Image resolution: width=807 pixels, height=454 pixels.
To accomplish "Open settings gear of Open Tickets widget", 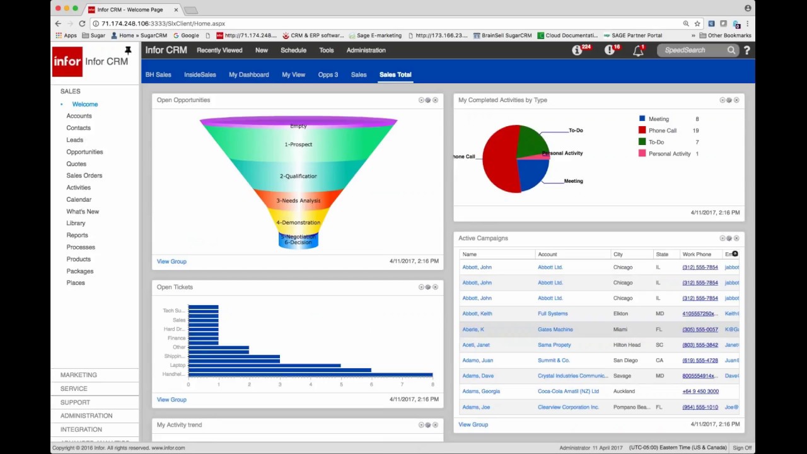I will tap(428, 287).
